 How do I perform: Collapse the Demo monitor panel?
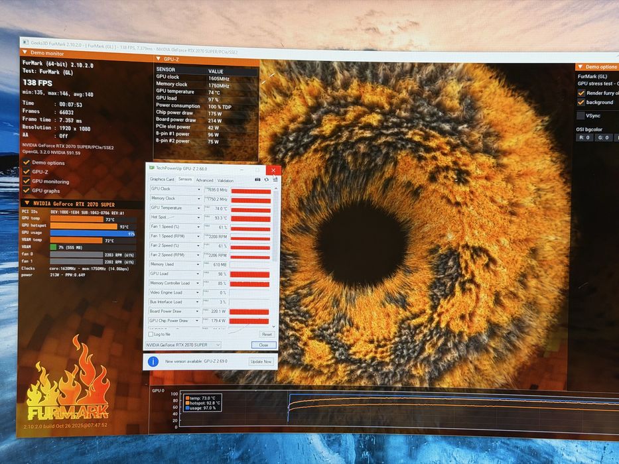pos(25,52)
